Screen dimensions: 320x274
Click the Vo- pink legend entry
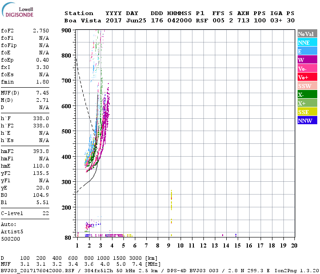[x=306, y=68]
